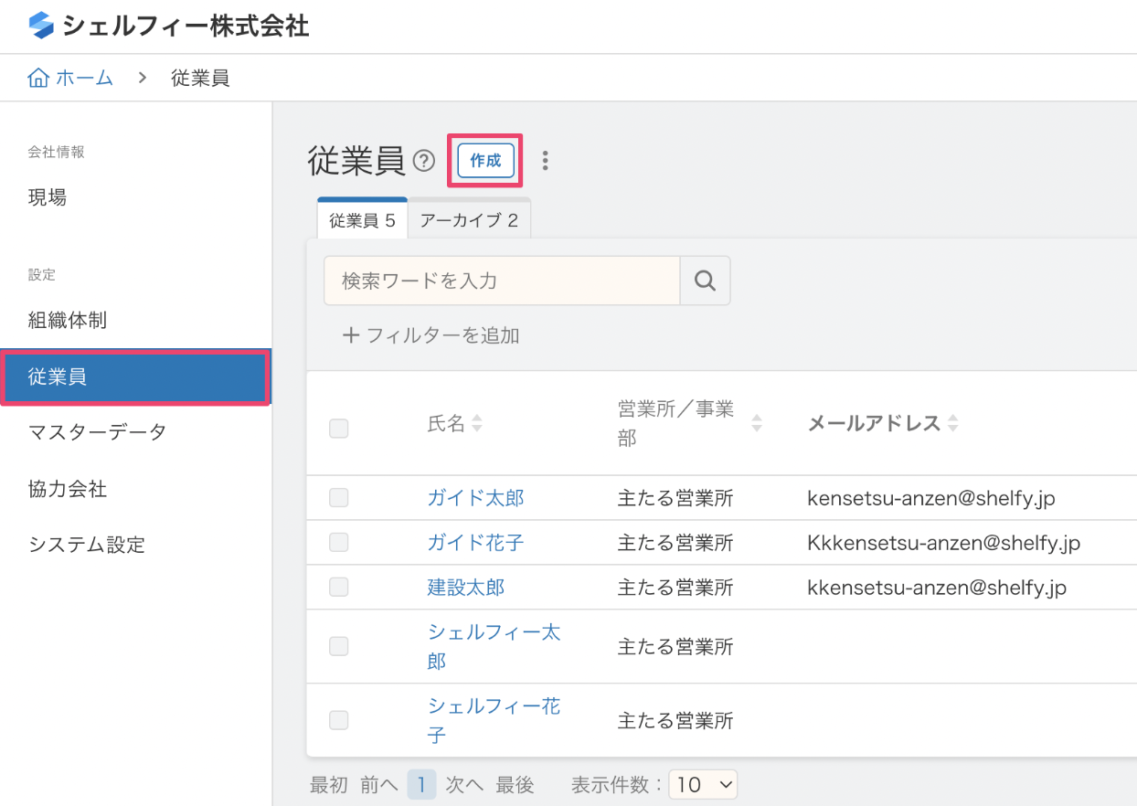This screenshot has width=1137, height=806.
Task: Sort by 営業所／事業部 column arrows
Action: [756, 424]
